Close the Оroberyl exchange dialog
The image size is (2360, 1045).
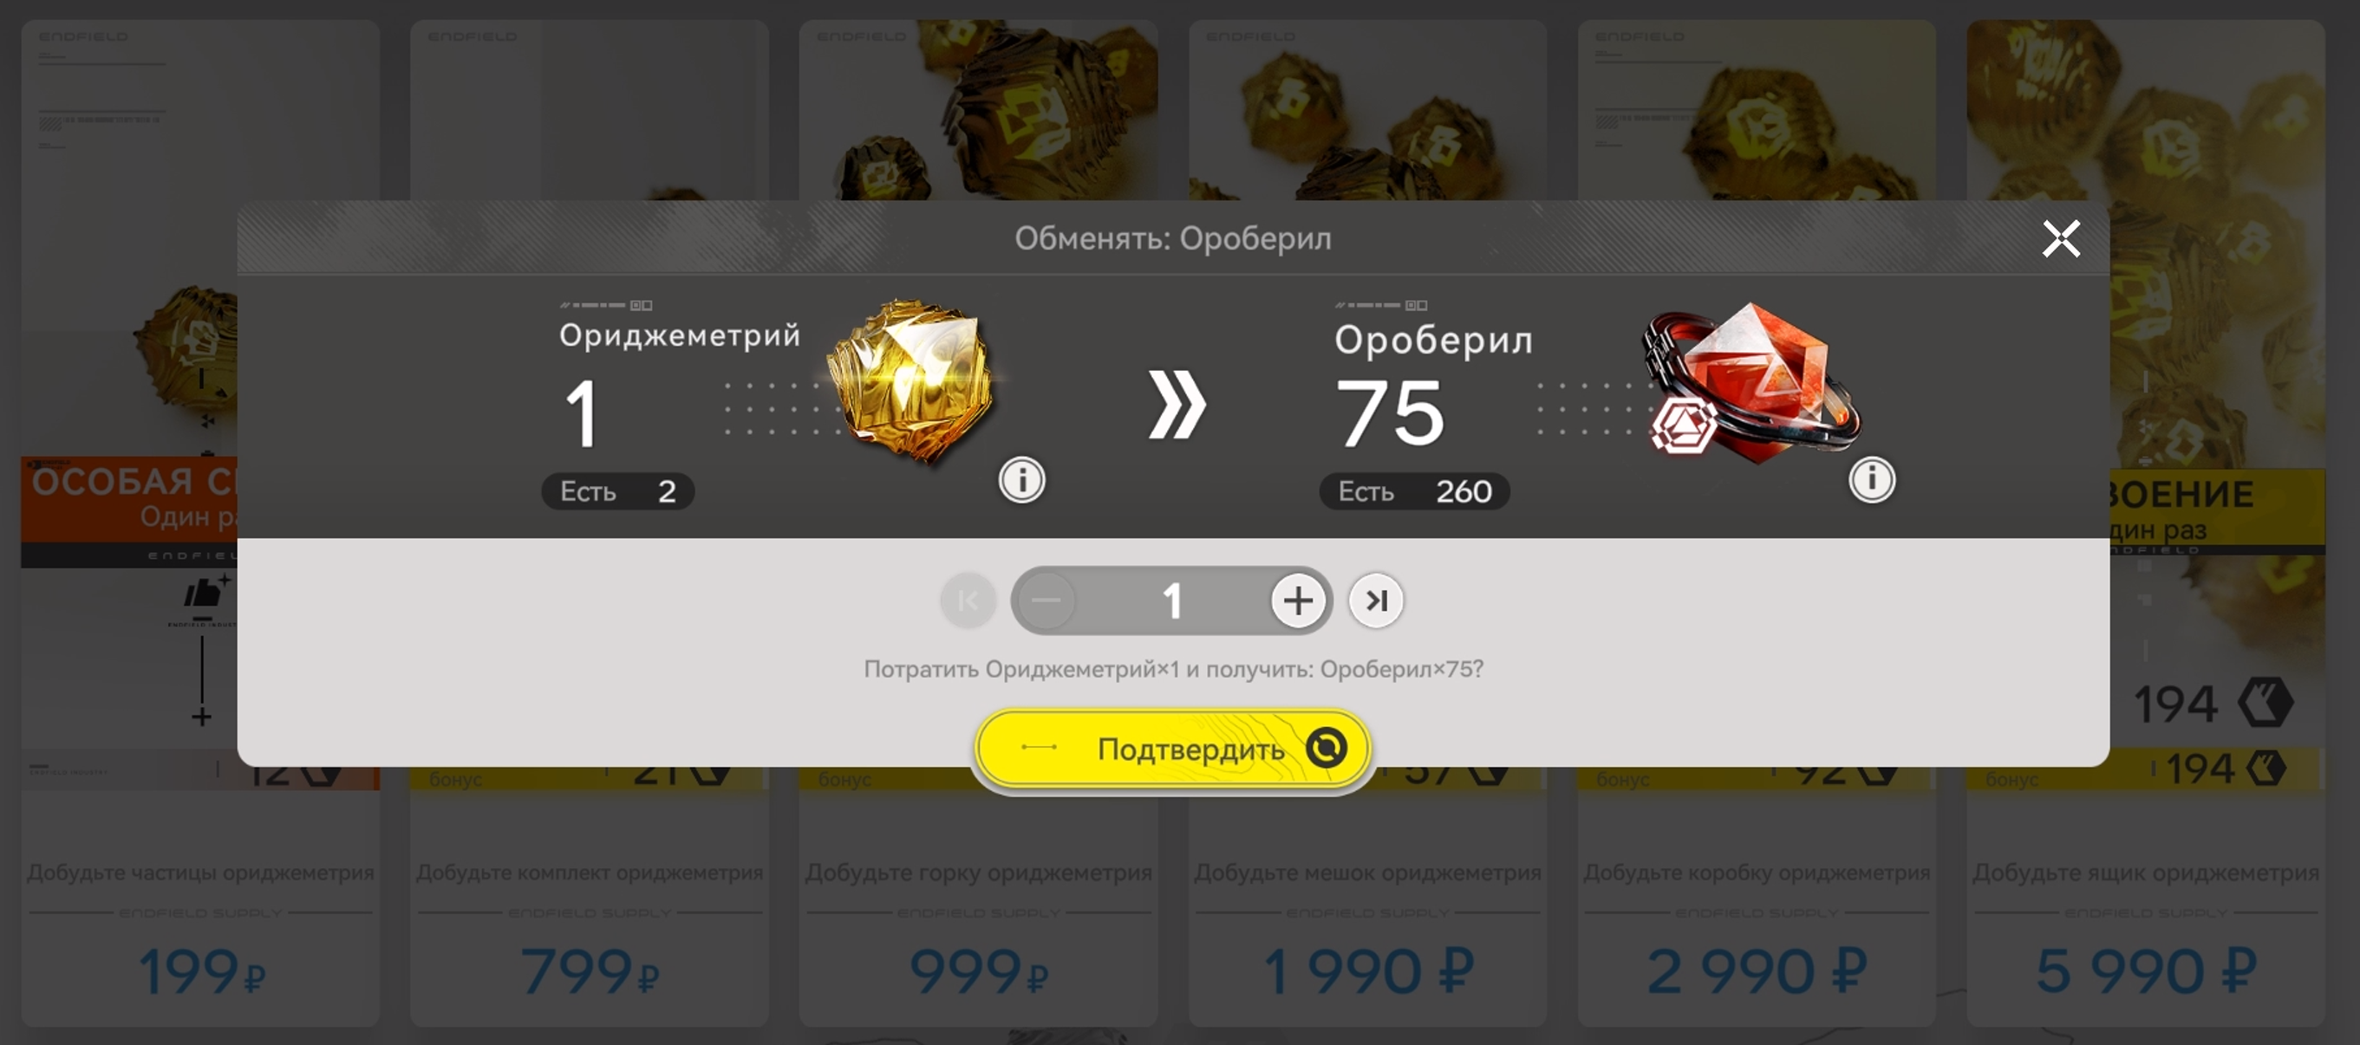click(x=2062, y=239)
